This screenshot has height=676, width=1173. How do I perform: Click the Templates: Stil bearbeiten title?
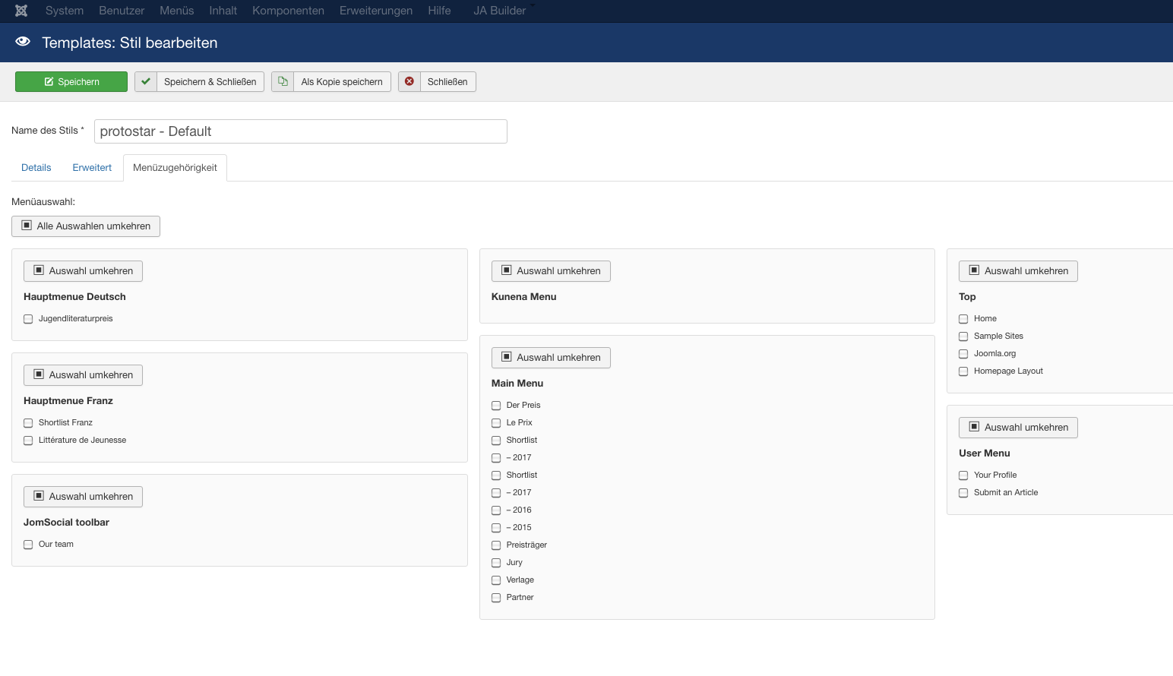click(130, 43)
